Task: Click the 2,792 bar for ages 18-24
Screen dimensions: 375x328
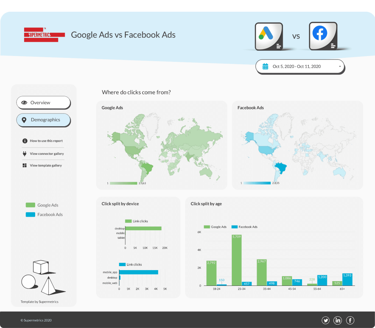Action: coord(211,273)
